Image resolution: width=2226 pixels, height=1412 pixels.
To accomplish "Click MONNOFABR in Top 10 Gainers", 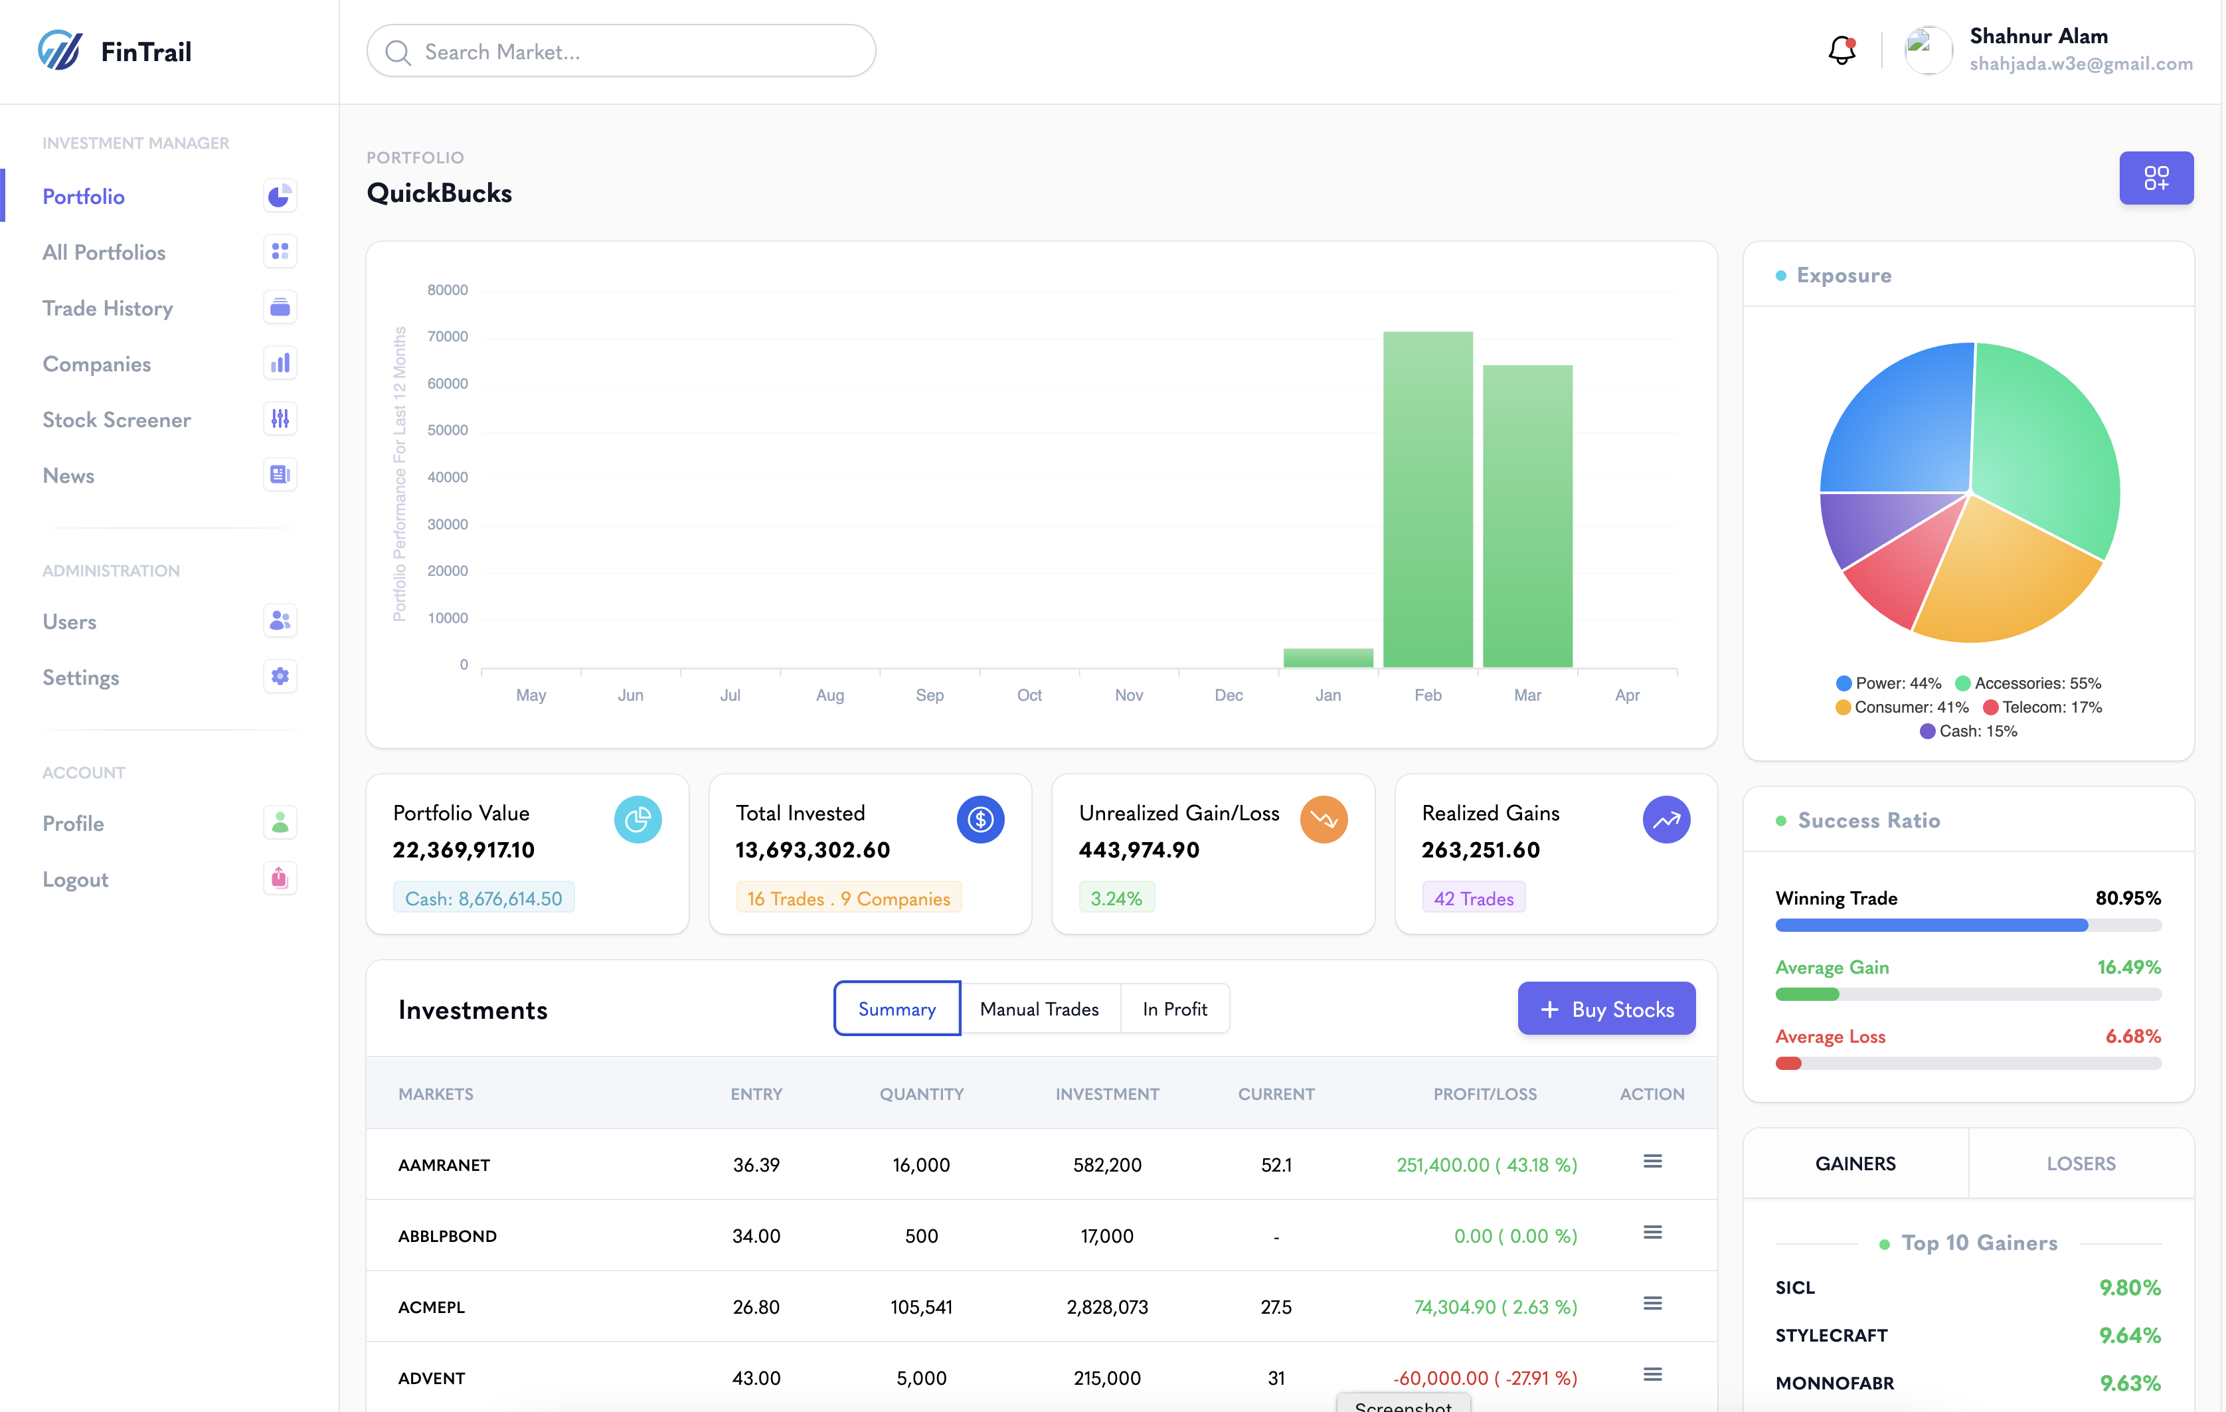I will (1835, 1384).
